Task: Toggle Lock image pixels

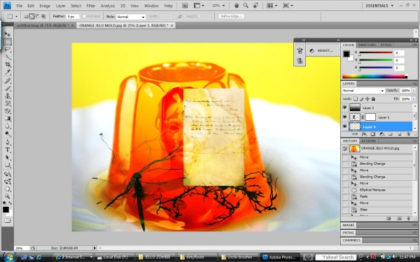Action: tap(362, 99)
